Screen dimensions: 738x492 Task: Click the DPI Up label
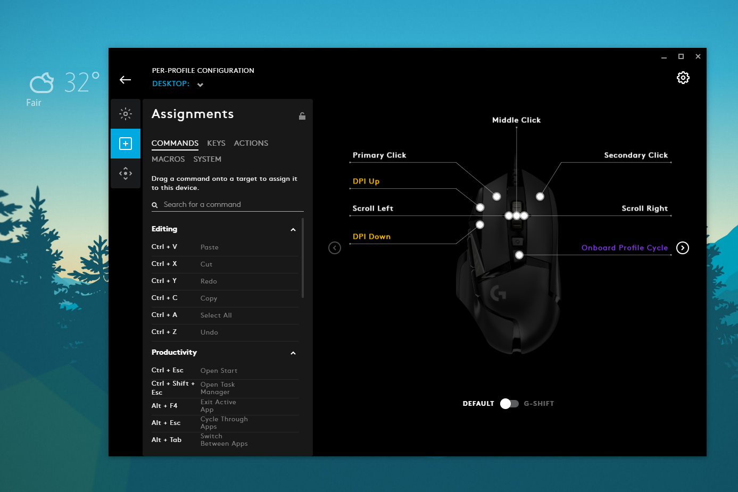[366, 181]
